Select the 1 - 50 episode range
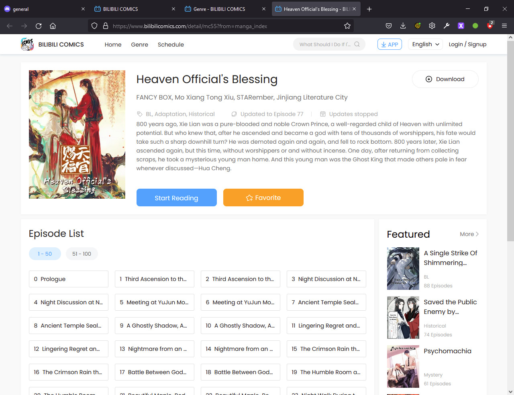514x395 pixels. 45,254
